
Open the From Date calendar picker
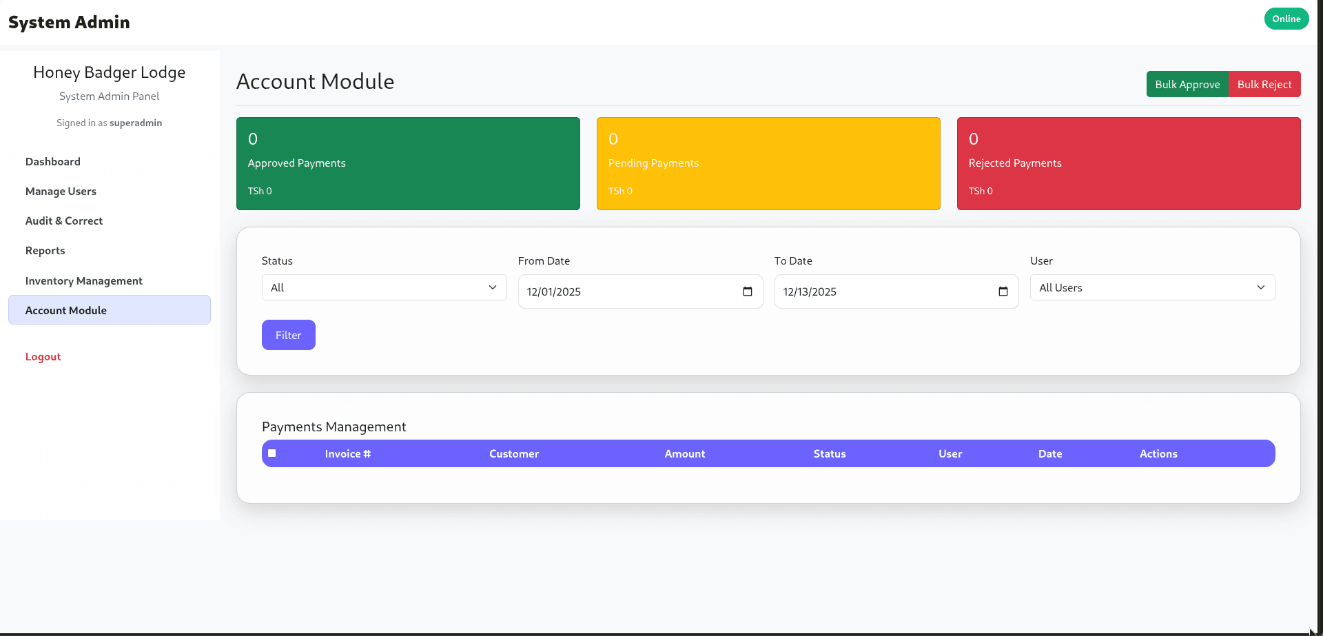(x=748, y=291)
